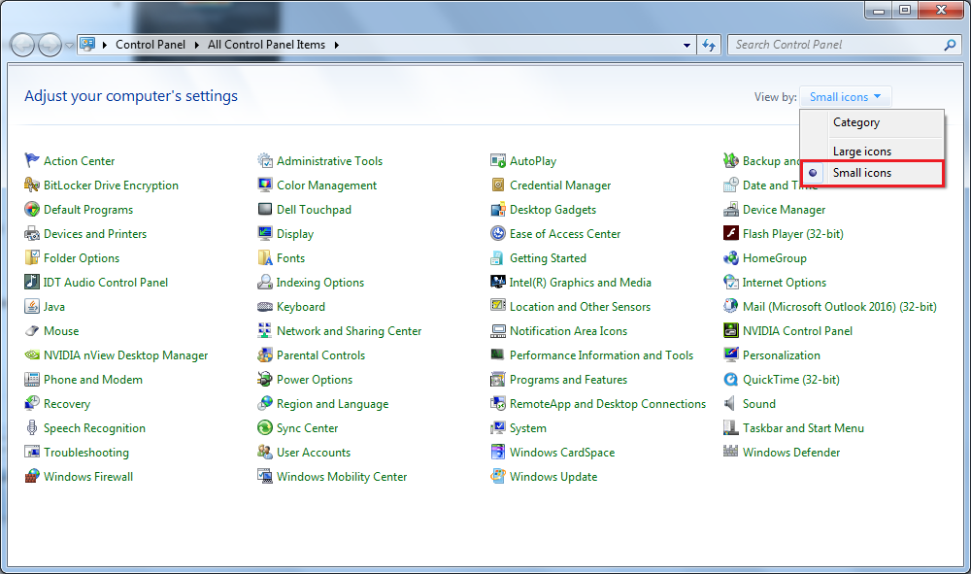Click the Windows Update icon

pyautogui.click(x=498, y=476)
